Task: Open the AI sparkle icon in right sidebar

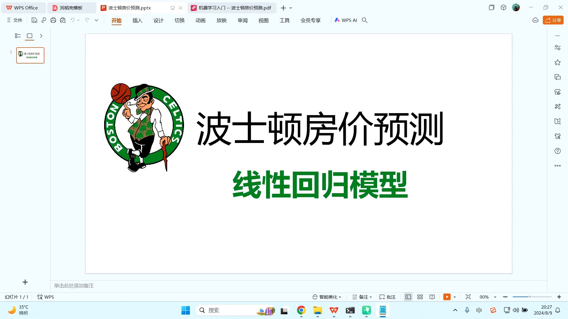Action: [x=558, y=136]
